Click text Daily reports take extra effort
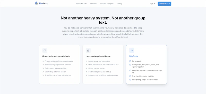 coord(56,68)
